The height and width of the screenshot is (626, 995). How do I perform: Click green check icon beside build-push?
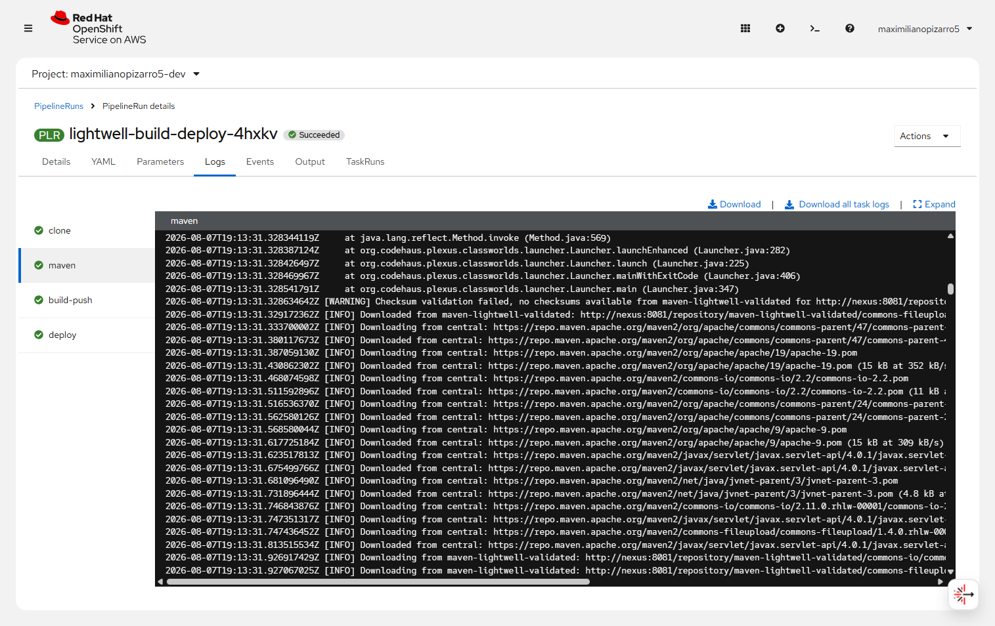click(39, 300)
